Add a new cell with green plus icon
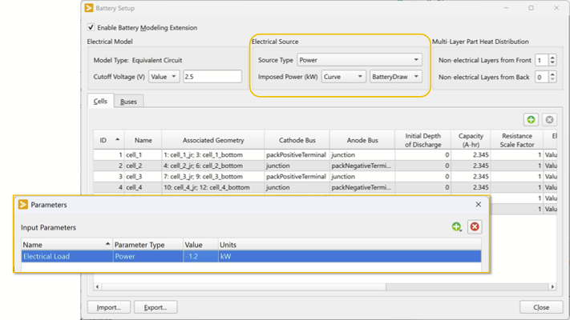The height and width of the screenshot is (320, 570). click(531, 120)
